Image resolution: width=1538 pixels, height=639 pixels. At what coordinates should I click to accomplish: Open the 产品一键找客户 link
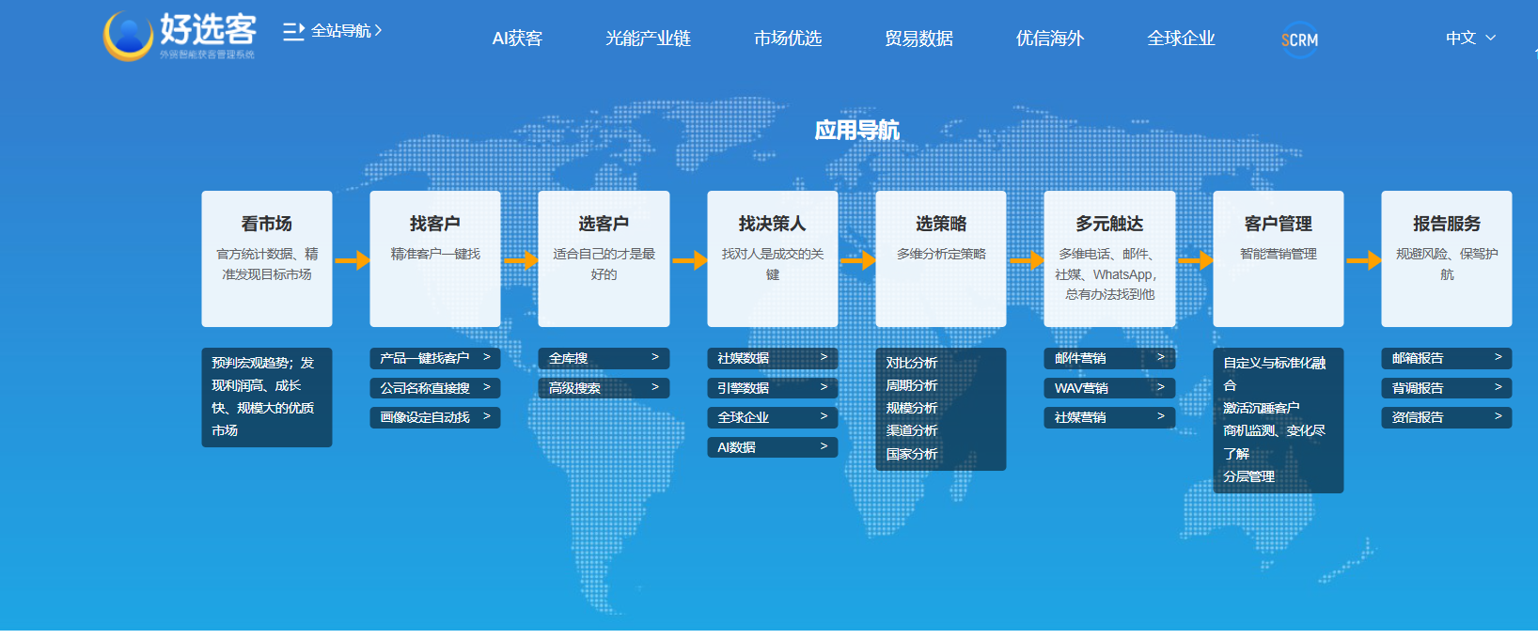(x=425, y=358)
